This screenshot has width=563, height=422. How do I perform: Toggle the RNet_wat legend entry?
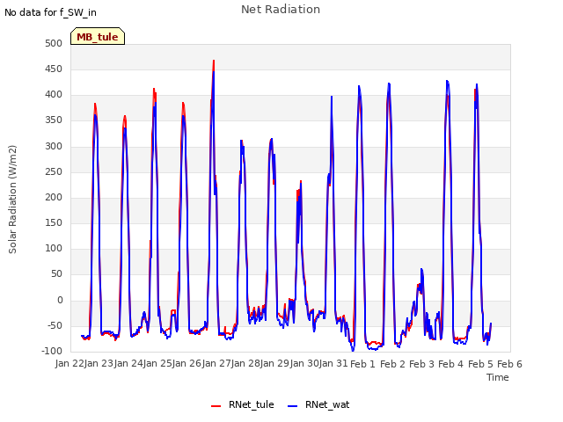318,404
